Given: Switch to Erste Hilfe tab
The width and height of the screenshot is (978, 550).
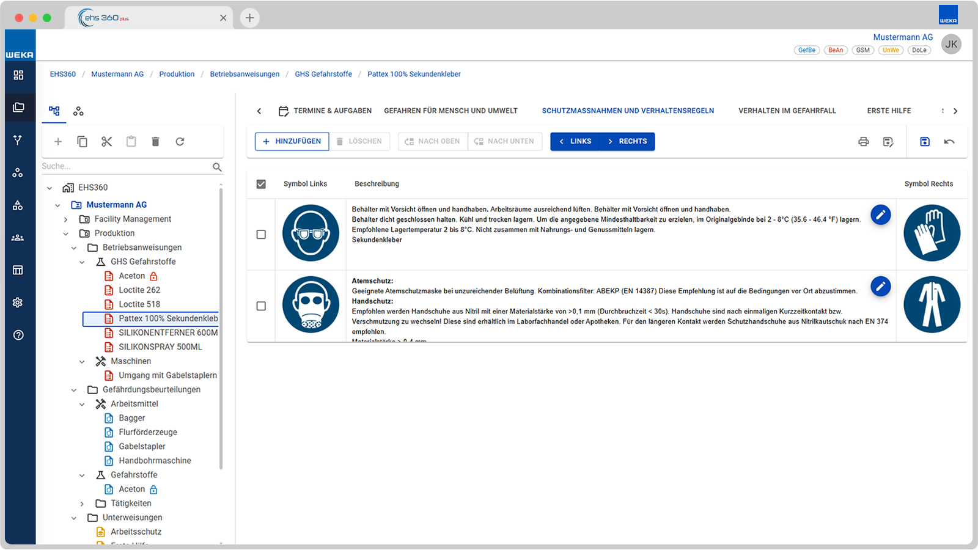Looking at the screenshot, I should (889, 111).
